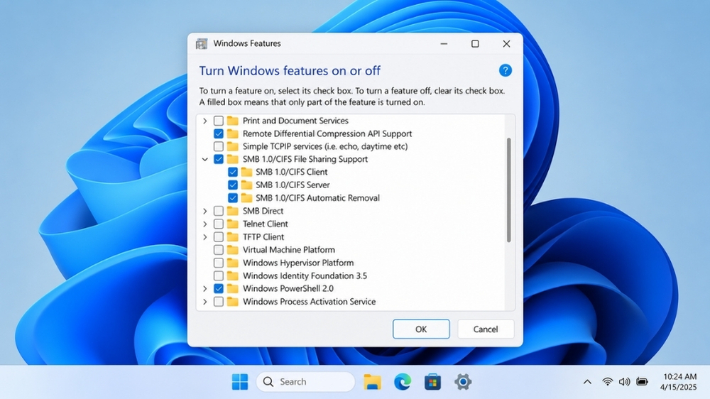Image resolution: width=710 pixels, height=399 pixels.
Task: Uncheck the SMB 1.0/CIFS Client checkbox
Action: coord(233,172)
